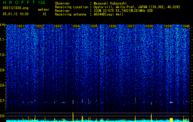The height and width of the screenshot is (122, 193).
Task: Click the Receiving antenna field label
Action: pos(71,14)
